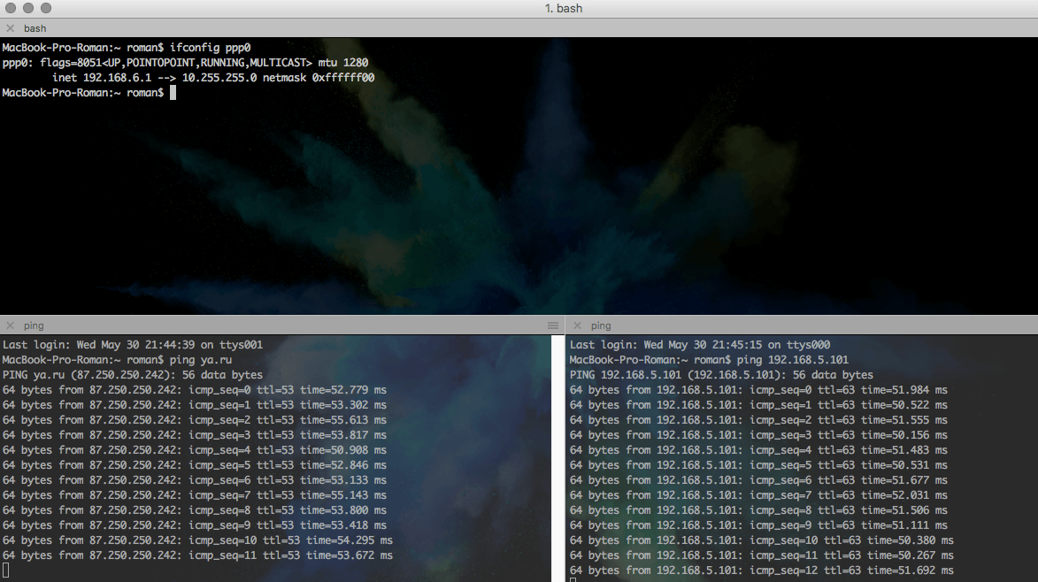Click icmp_seq=11 line in ya.ru ping output
This screenshot has width=1038, height=582.
[x=197, y=555]
